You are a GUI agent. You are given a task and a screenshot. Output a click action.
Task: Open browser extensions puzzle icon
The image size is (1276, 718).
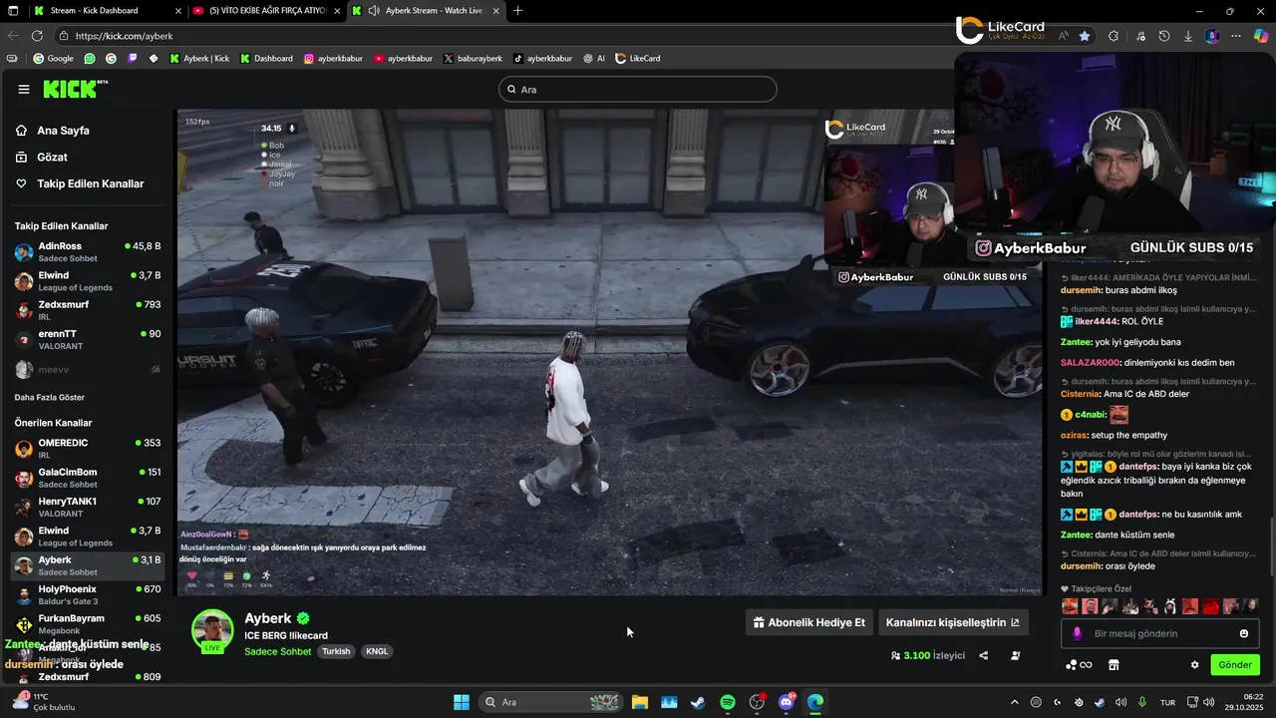(1114, 36)
